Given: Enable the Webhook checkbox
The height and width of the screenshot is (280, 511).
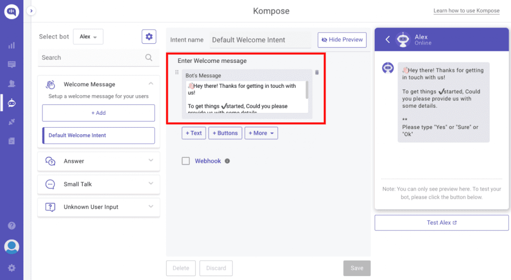Looking at the screenshot, I should point(186,161).
